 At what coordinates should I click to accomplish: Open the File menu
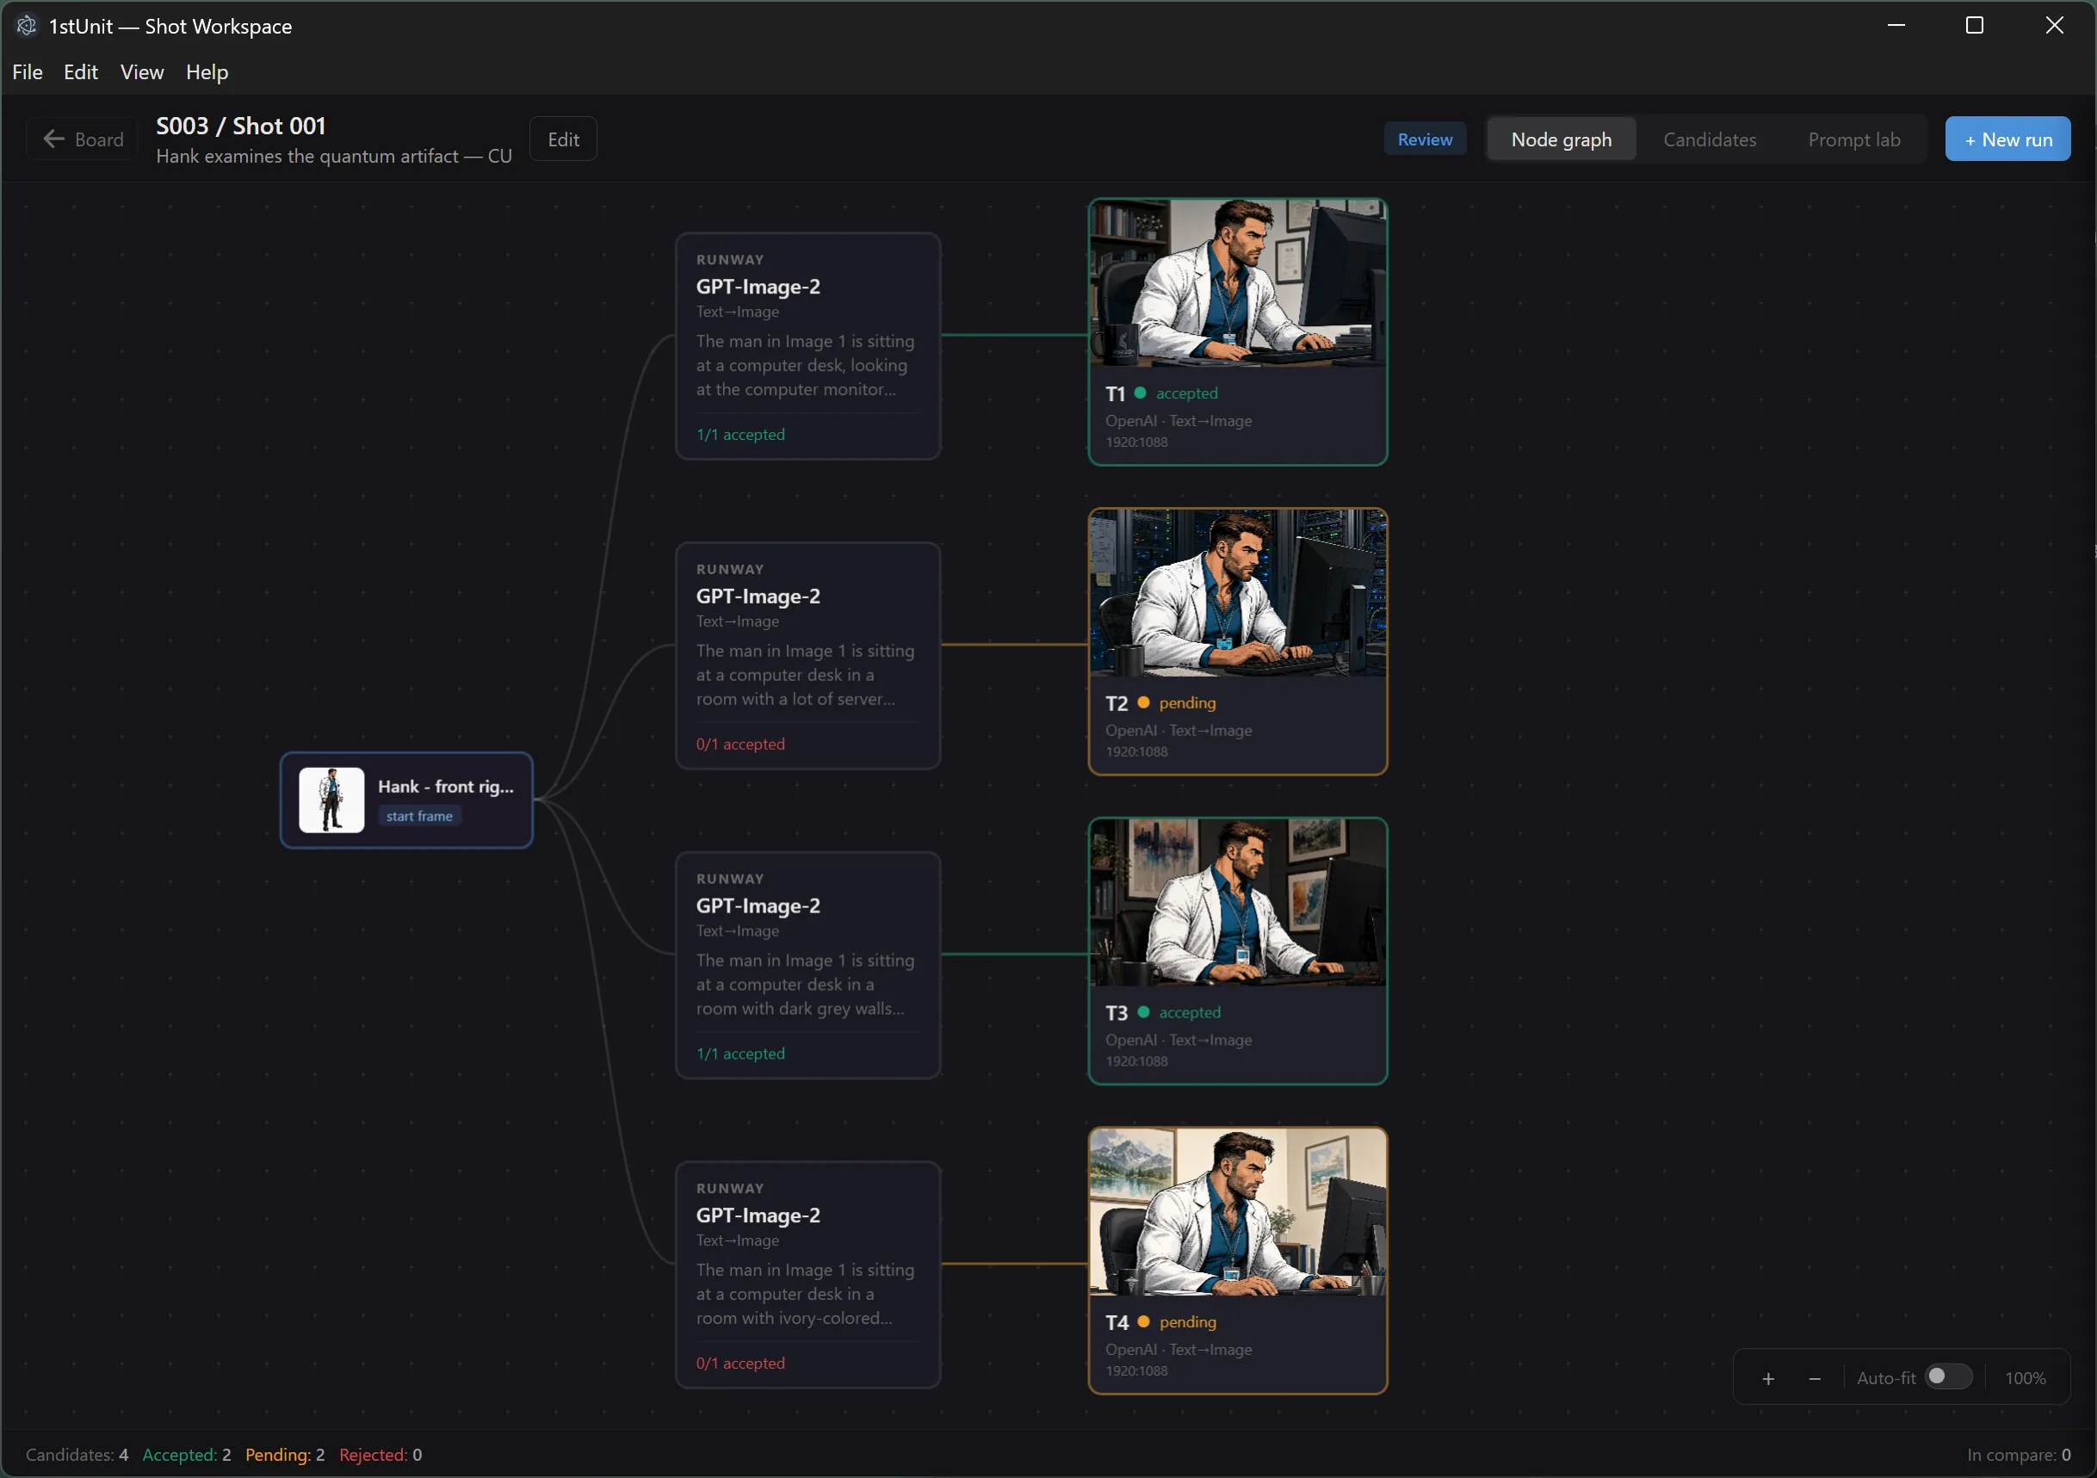point(28,72)
